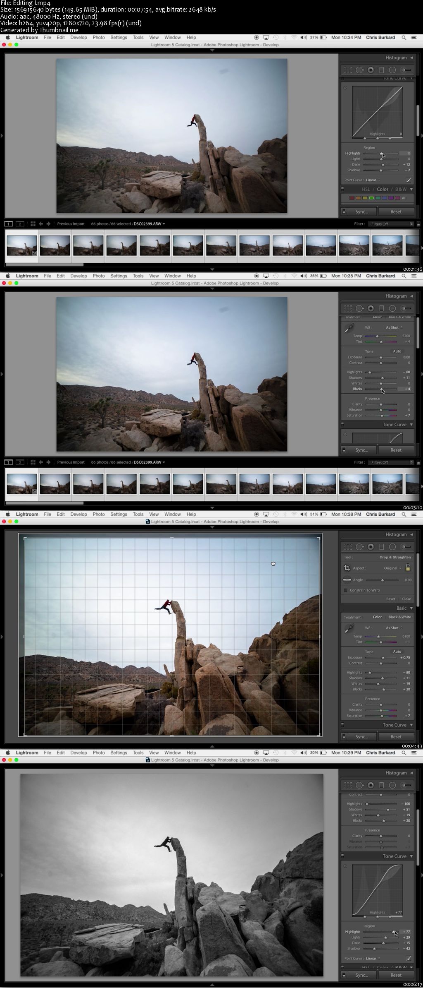Click edit point curve icon in 10:39 PM frame
The image size is (423, 988).
click(x=409, y=958)
